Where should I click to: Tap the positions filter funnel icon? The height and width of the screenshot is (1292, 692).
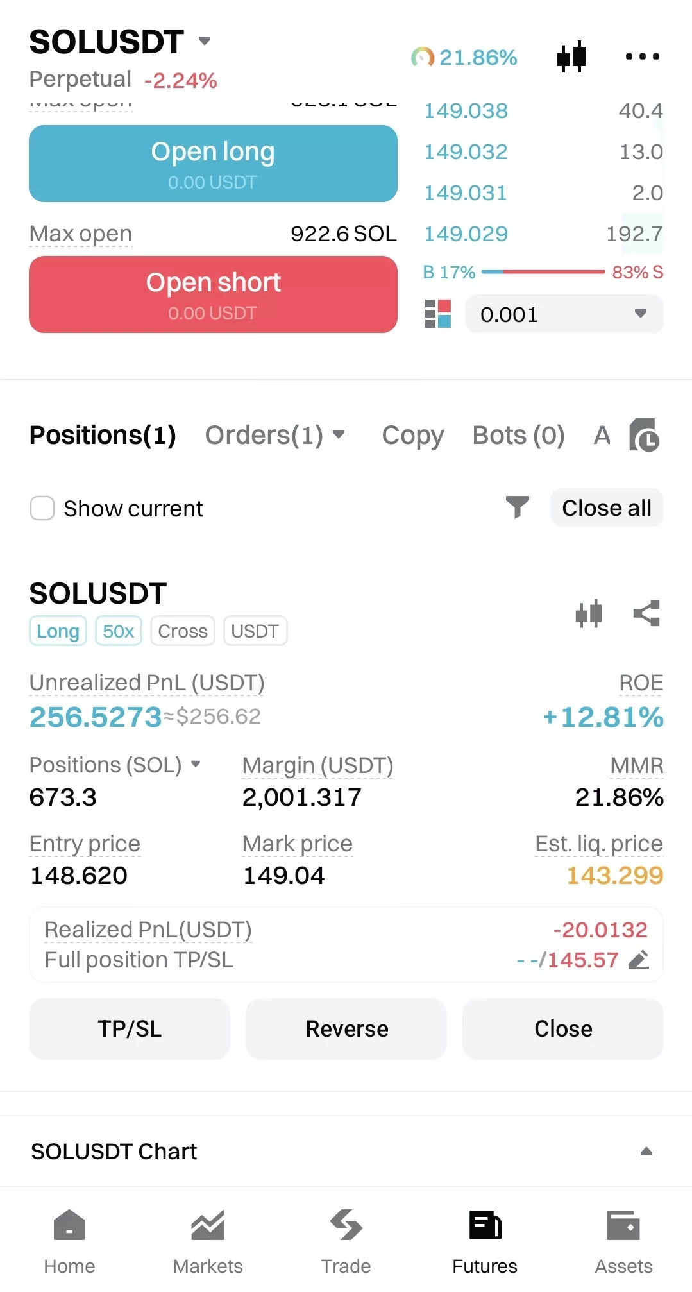[x=517, y=507]
